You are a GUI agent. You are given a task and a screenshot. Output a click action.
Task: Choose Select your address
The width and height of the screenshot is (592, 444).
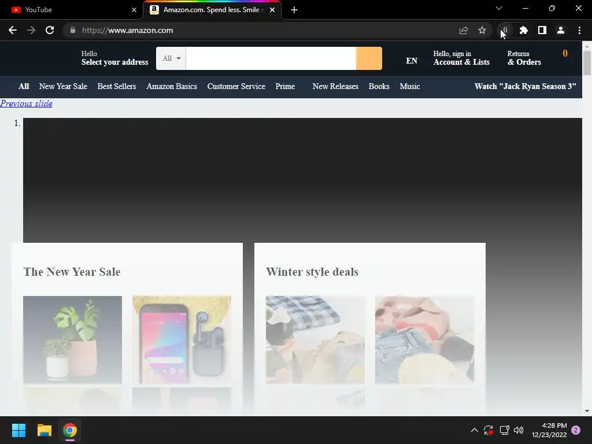(x=115, y=58)
